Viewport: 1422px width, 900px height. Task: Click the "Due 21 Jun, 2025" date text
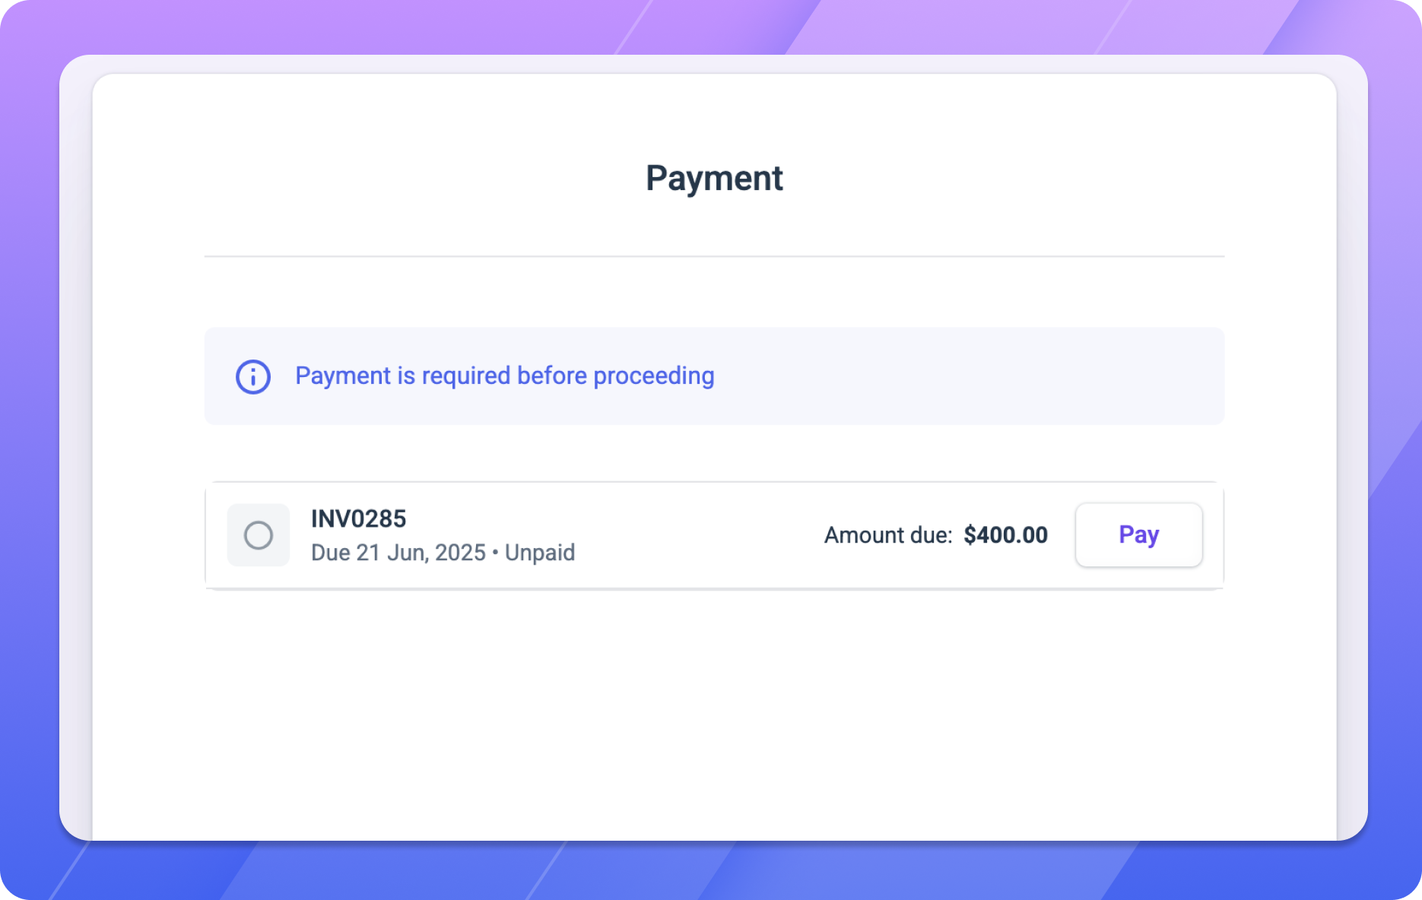pos(398,553)
